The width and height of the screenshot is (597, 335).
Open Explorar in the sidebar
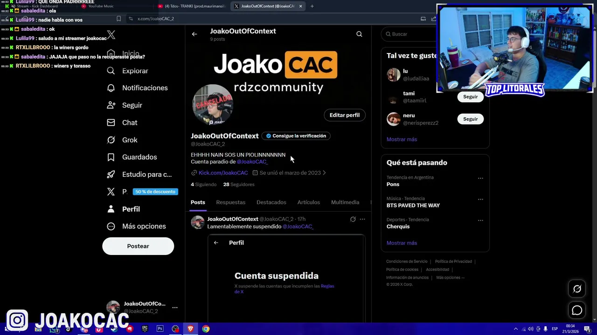(x=128, y=71)
